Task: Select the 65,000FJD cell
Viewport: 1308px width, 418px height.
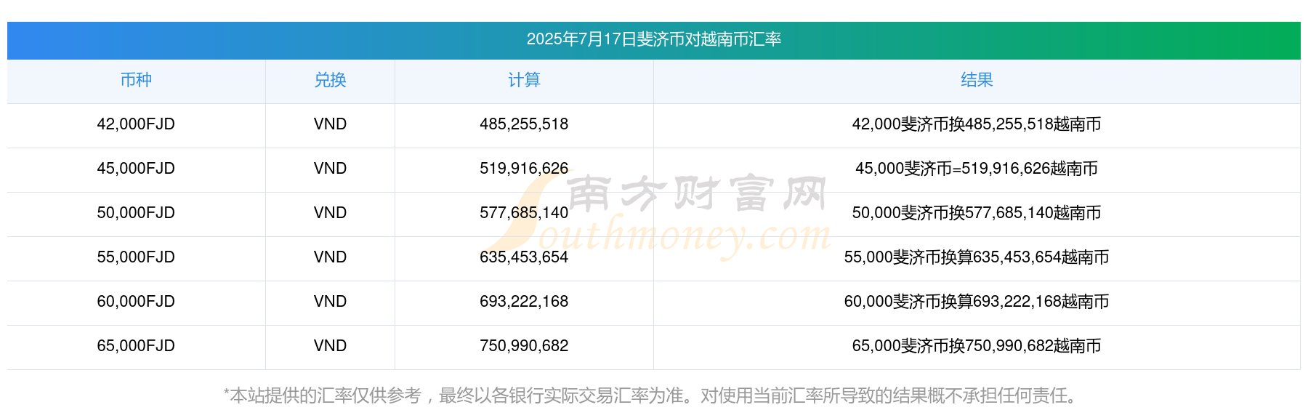Action: coord(136,346)
